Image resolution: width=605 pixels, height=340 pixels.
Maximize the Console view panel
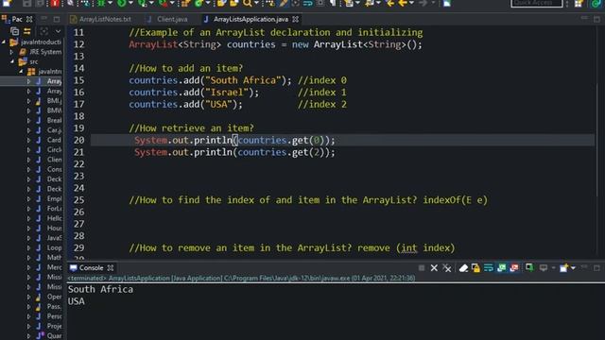pos(596,267)
